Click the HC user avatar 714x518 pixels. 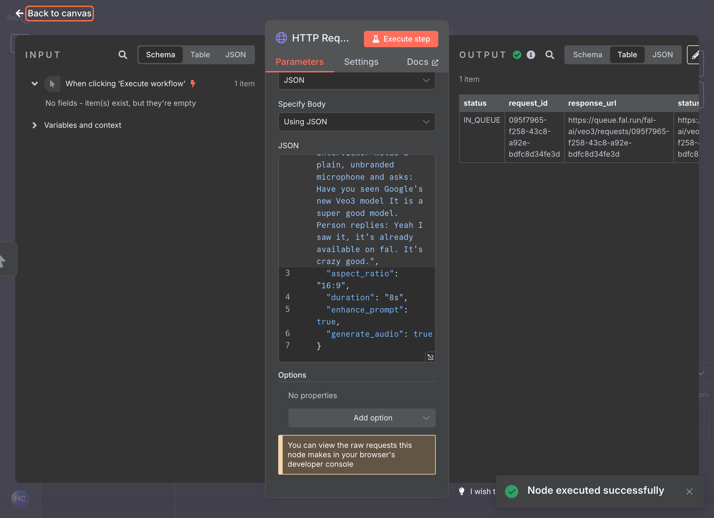coord(20,498)
